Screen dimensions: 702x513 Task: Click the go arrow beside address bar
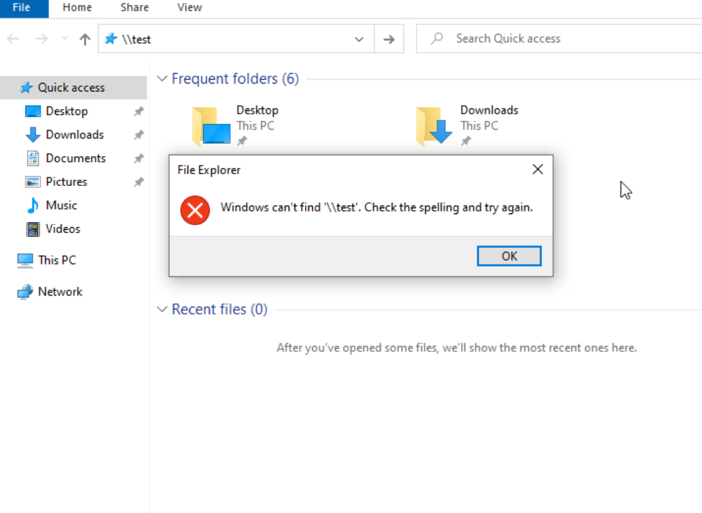click(x=389, y=39)
